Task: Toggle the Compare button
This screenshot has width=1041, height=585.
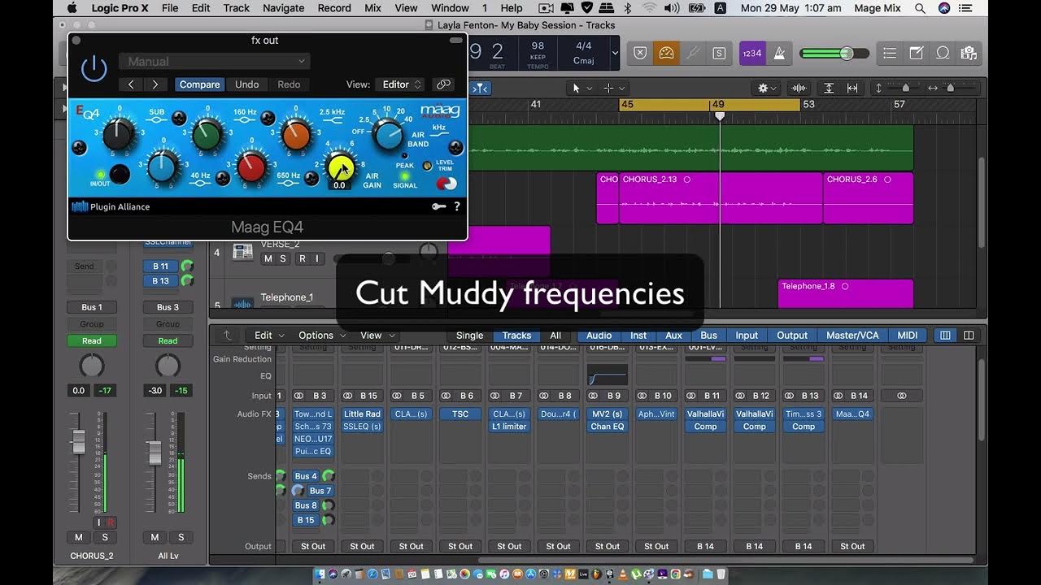Action: click(x=199, y=84)
